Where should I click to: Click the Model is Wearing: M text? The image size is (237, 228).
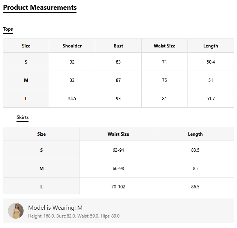55,208
